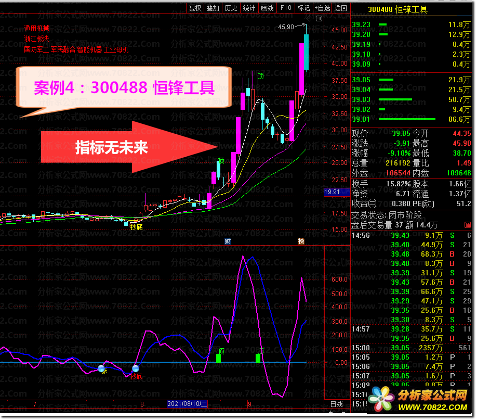
Task: Click the yellow 抄底 label on the price chart
Action: coord(136,227)
